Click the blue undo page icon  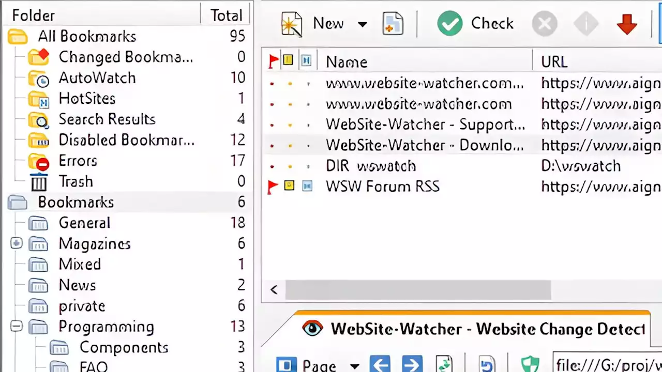(x=486, y=365)
